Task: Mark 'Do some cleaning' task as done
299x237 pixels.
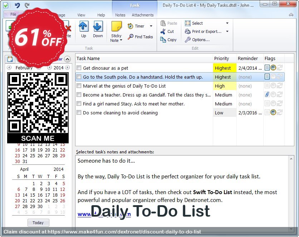Action: 79,113
